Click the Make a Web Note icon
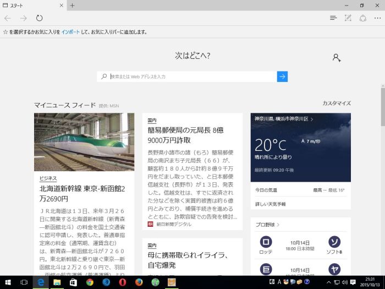 click(348, 18)
